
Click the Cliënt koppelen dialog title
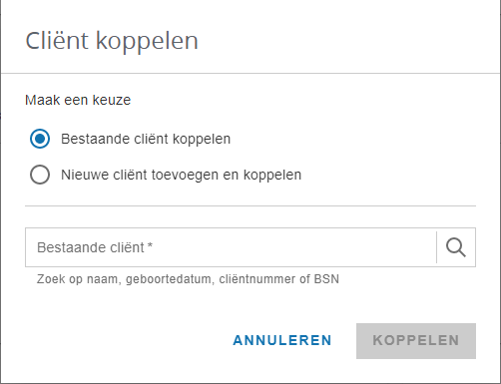(x=112, y=41)
